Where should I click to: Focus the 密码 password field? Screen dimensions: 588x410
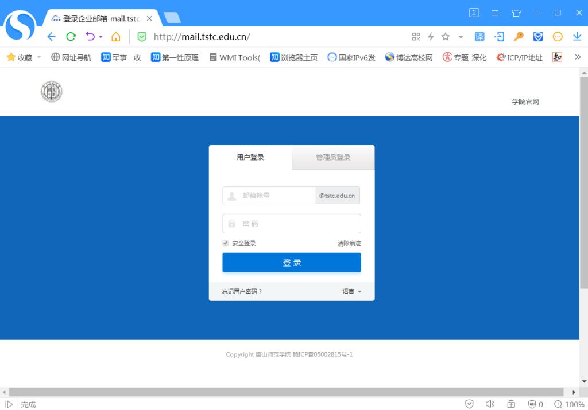[292, 224]
